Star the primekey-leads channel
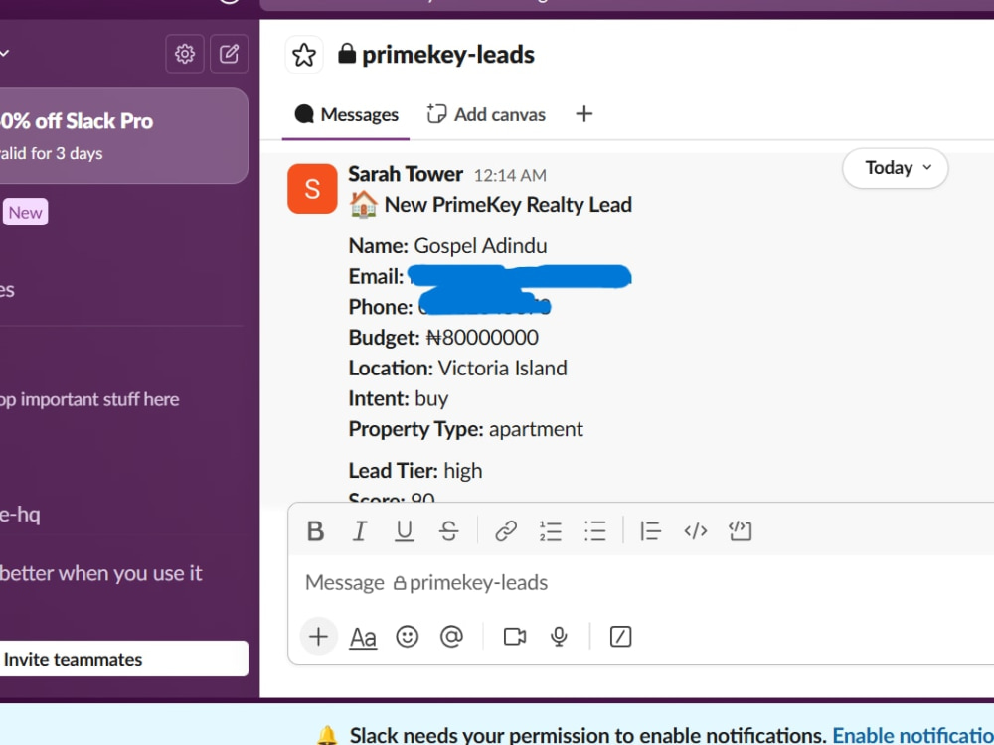Screen dimensions: 994x745 (x=304, y=55)
